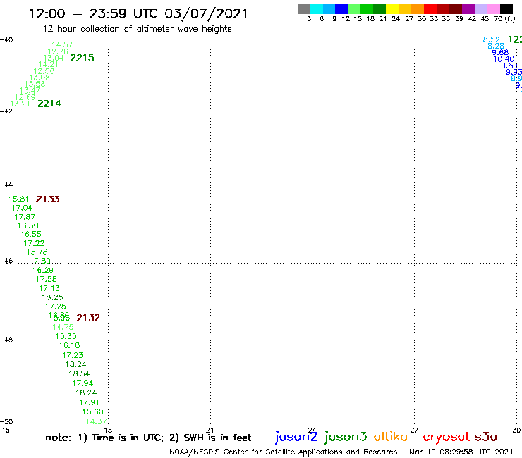Click the 15.60 wave height value
The image size is (522, 458).
coord(93,411)
